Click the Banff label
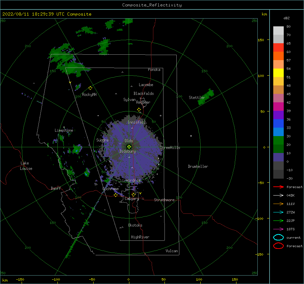The width and height of the screenshot is (304, 284). tap(56, 188)
